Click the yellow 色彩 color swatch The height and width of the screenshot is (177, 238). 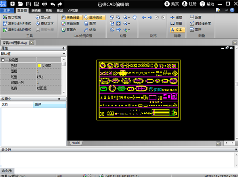(x=39, y=65)
